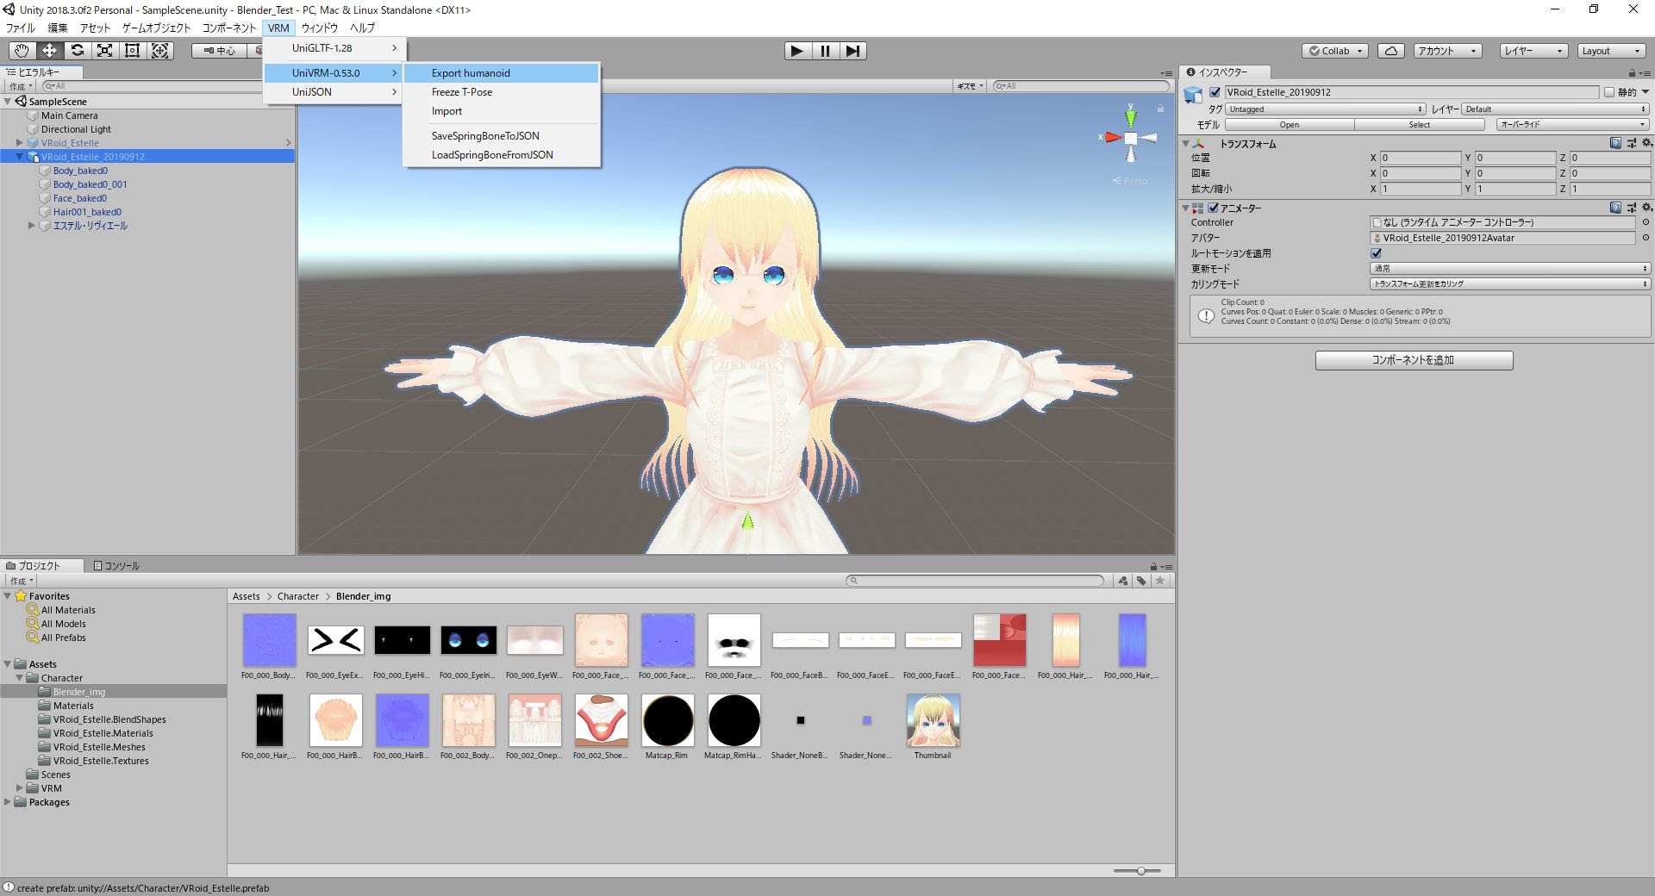Open the UniGLTF-1.28 submenu

[x=334, y=48]
